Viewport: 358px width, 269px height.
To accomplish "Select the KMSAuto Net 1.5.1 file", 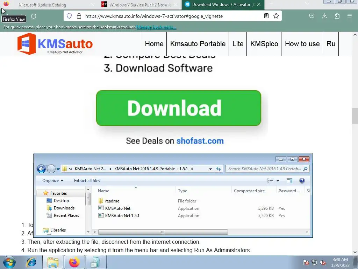I will point(122,215).
